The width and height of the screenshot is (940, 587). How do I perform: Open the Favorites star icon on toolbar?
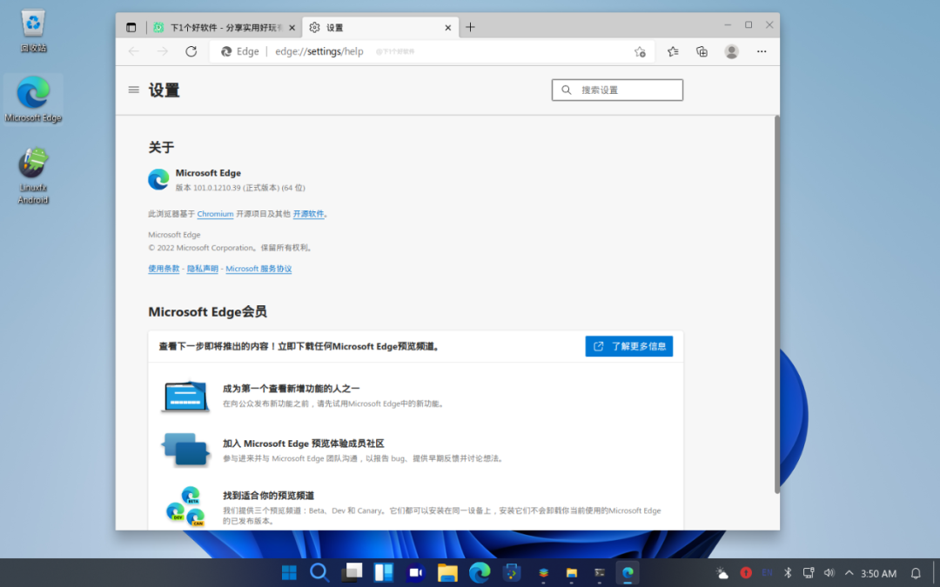672,51
